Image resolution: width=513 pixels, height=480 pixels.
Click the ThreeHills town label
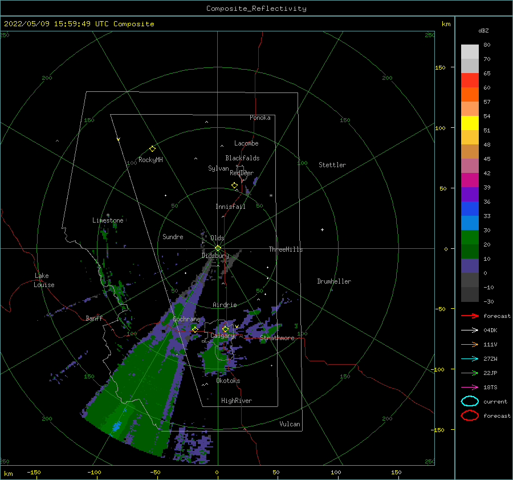pyautogui.click(x=286, y=249)
